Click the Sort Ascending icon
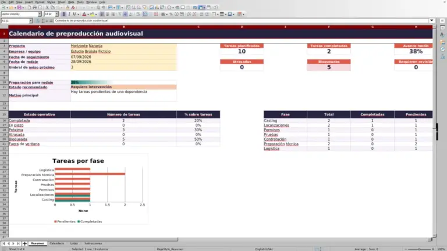 point(134,8)
